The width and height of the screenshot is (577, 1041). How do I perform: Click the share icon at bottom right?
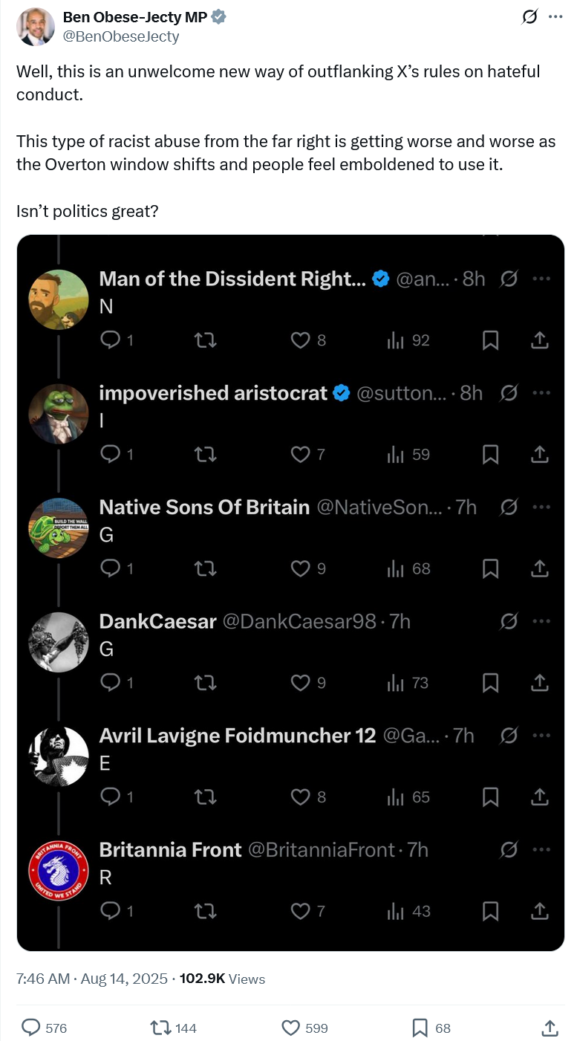point(549,1028)
